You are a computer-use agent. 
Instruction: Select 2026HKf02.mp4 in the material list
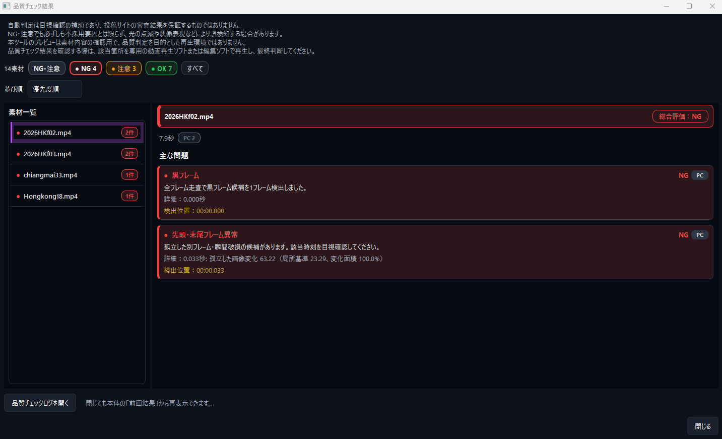[x=77, y=133]
